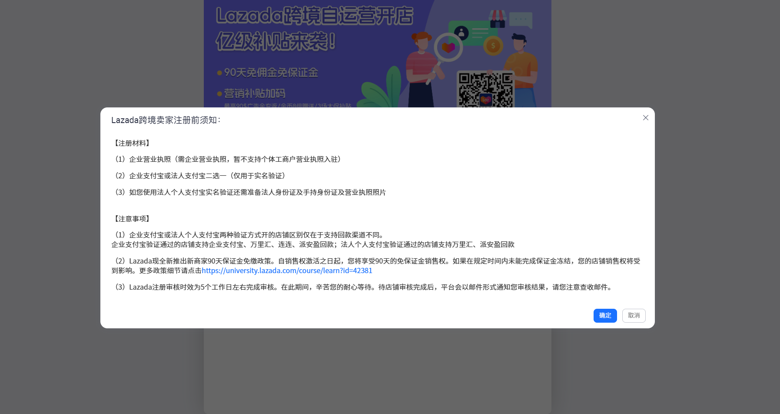Click the dialog title Lazada跨境卖家注册前须知
Image resolution: width=780 pixels, height=414 pixels.
click(x=166, y=120)
